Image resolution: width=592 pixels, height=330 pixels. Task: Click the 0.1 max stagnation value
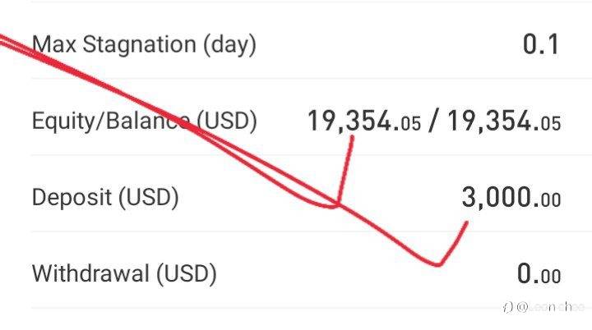click(541, 44)
